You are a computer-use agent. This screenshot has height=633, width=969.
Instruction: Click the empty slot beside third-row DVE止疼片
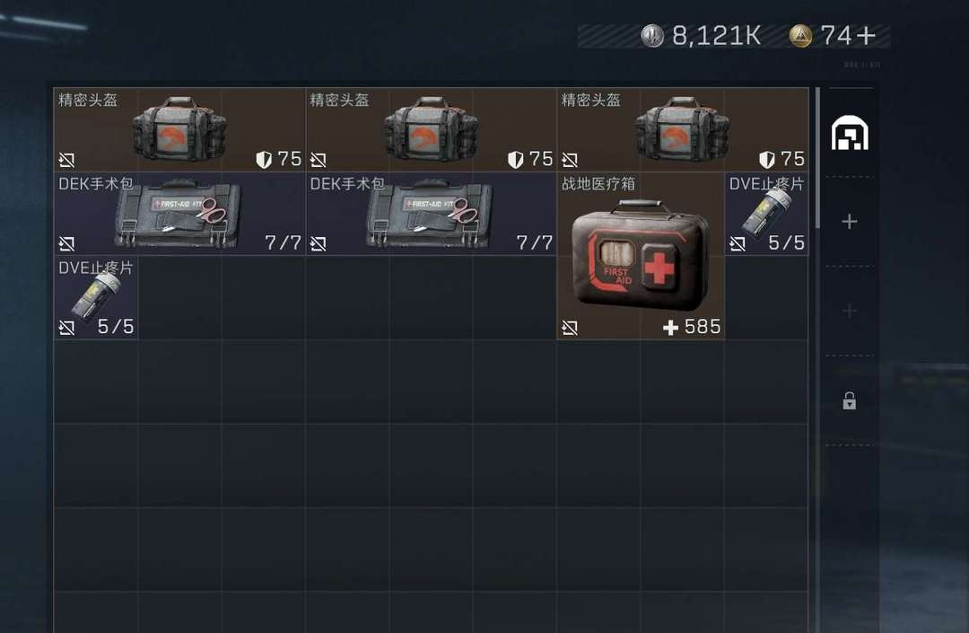(x=179, y=297)
